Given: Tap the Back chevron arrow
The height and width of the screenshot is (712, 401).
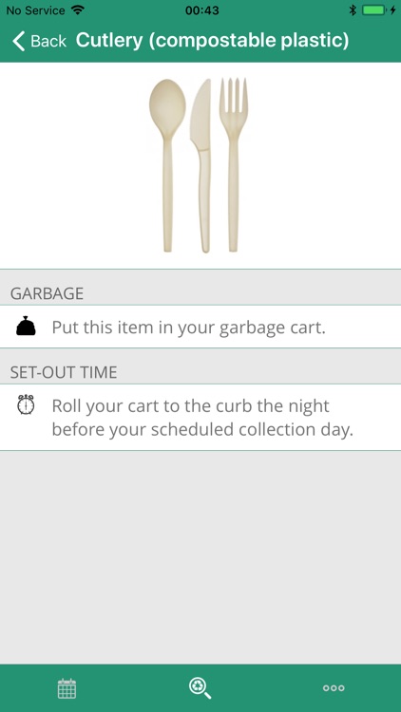Looking at the screenshot, I should (18, 41).
